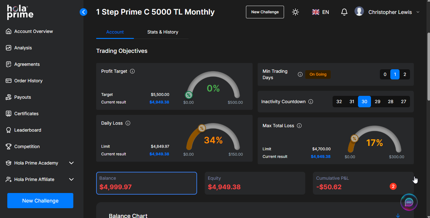430x218 pixels.
Task: Click the Certificates badge icon
Action: (9, 114)
